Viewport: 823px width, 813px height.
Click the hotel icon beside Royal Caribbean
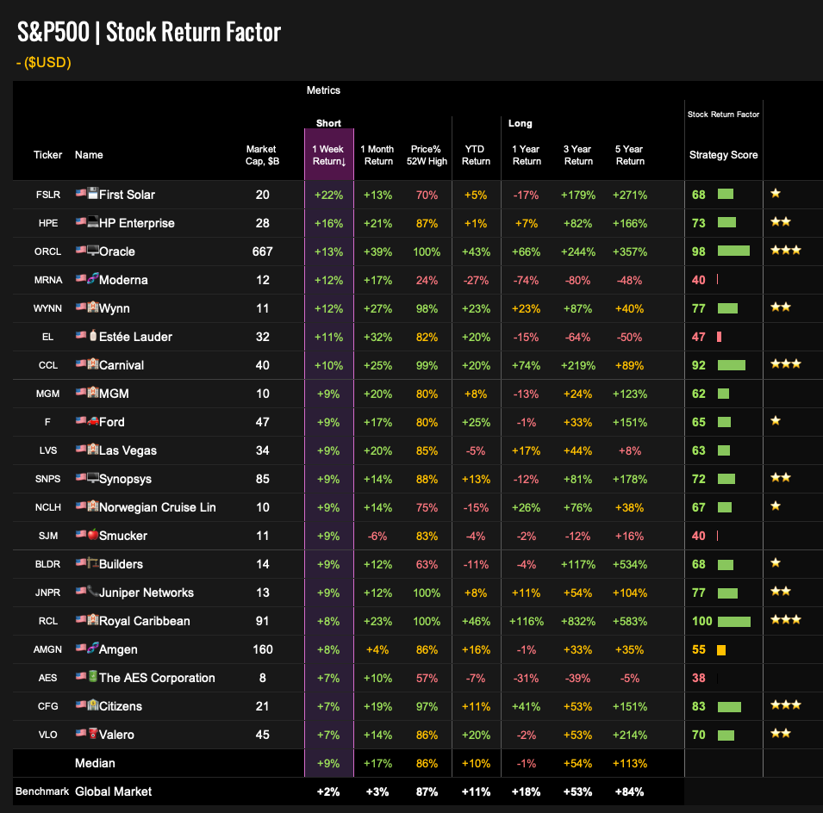click(93, 619)
